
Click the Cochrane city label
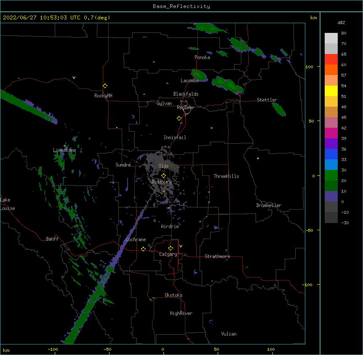point(136,239)
